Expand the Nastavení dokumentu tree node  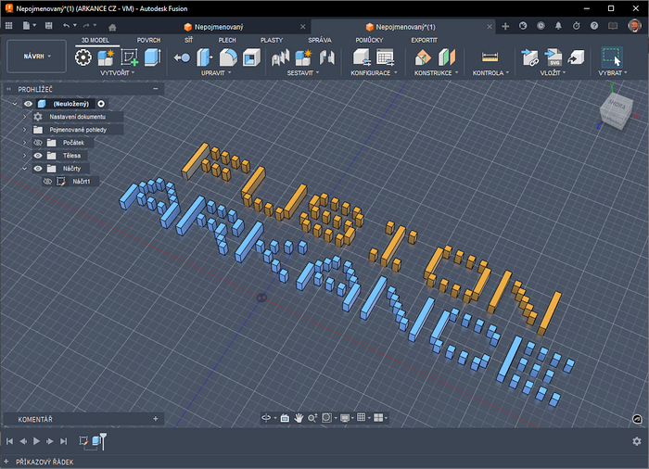[x=25, y=117]
